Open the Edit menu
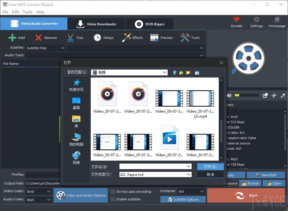 tap(15, 12)
